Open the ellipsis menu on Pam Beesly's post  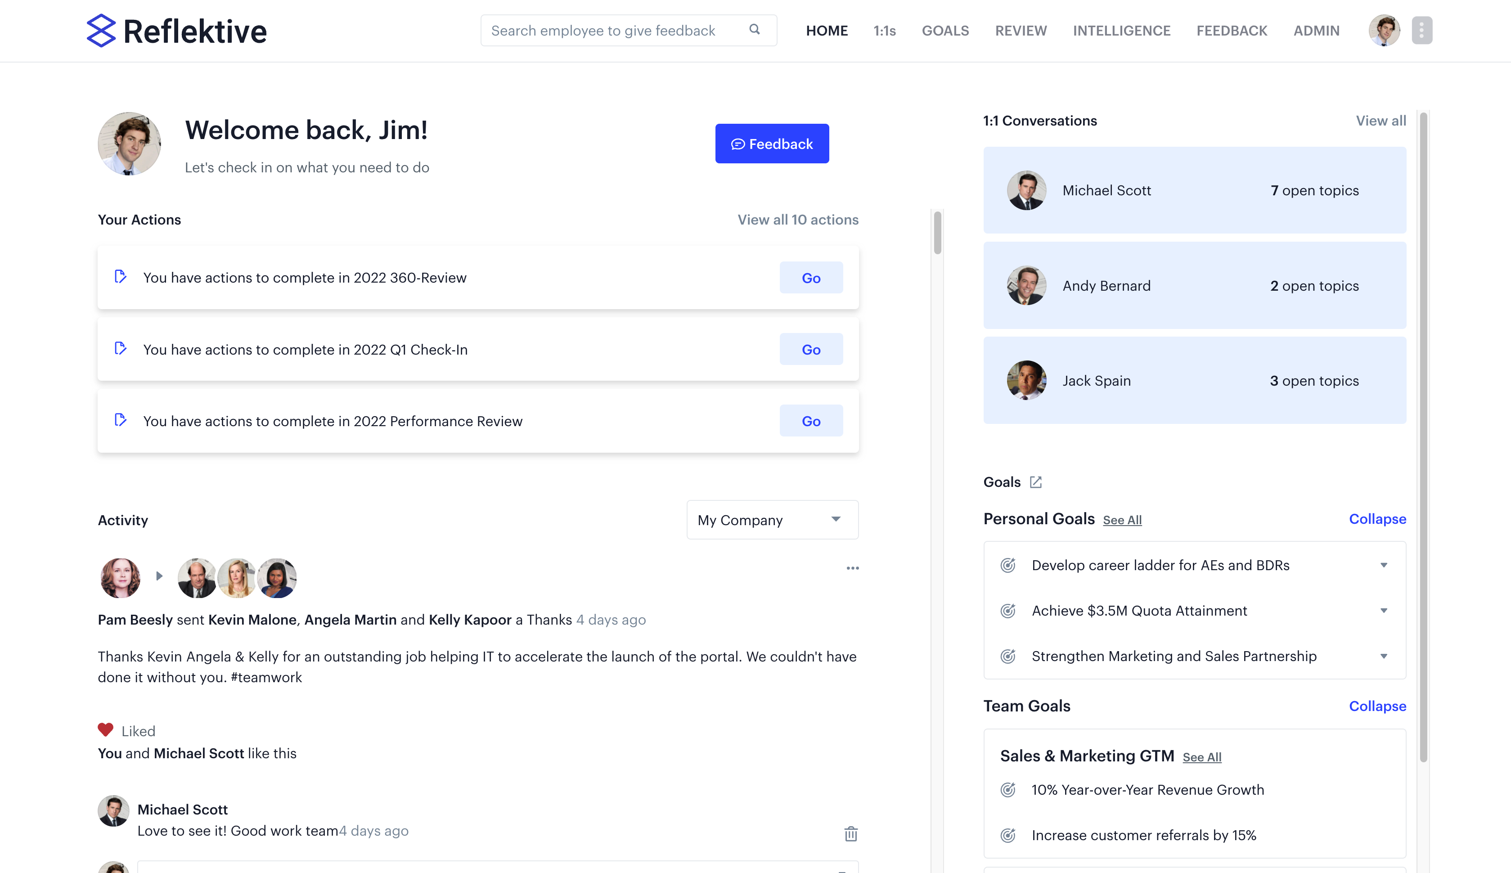852,568
